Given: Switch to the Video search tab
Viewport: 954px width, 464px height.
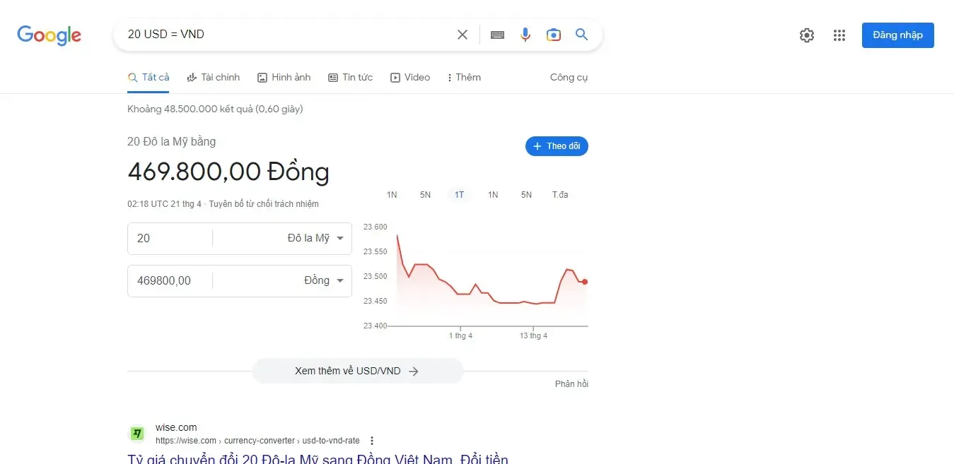Looking at the screenshot, I should tap(410, 77).
